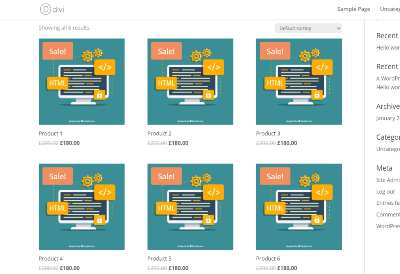Click Product 4 struck-through price £200.00
Image resolution: width=400 pixels, height=274 pixels.
[x=48, y=268]
